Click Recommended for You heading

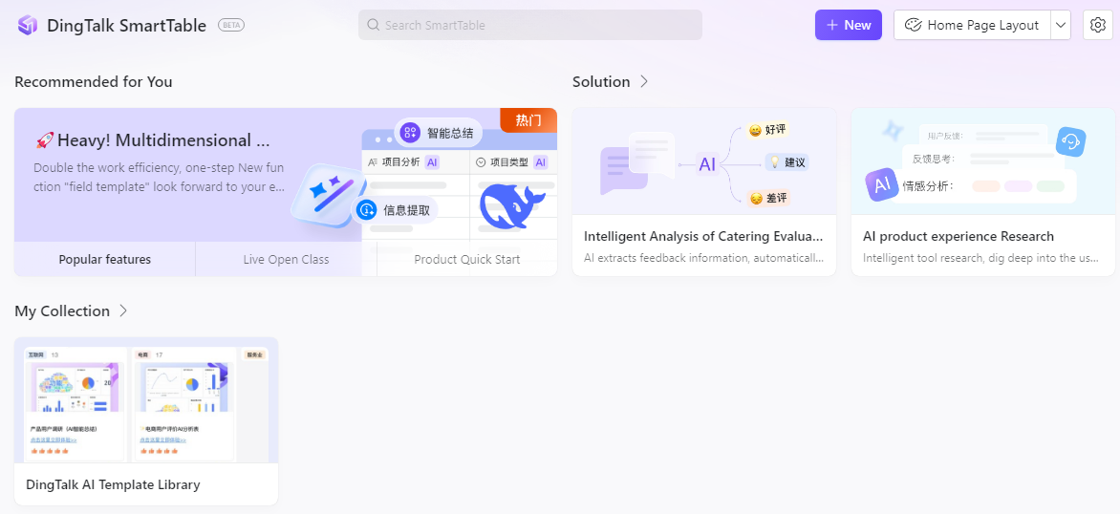94,81
